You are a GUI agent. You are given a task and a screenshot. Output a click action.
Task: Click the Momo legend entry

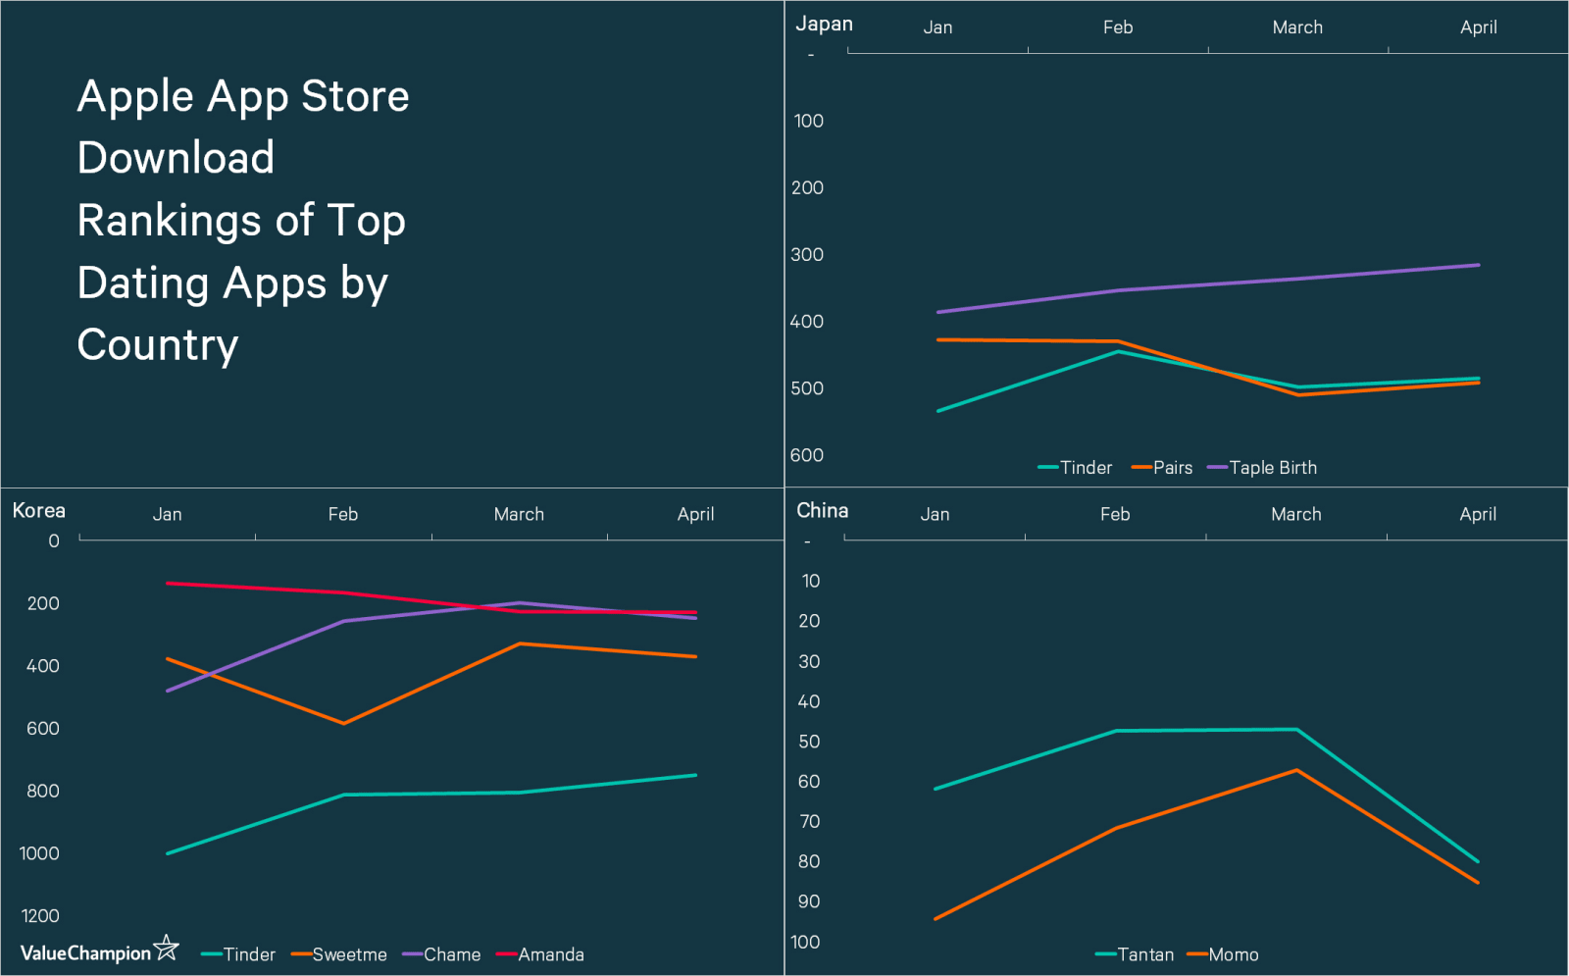(1223, 954)
